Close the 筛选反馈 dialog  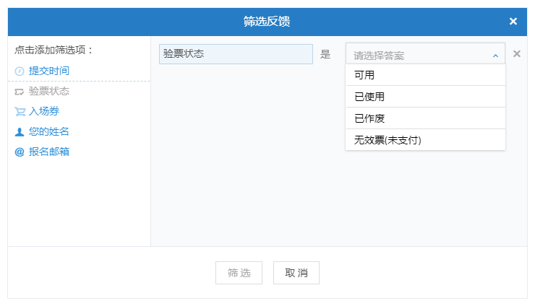coord(513,22)
